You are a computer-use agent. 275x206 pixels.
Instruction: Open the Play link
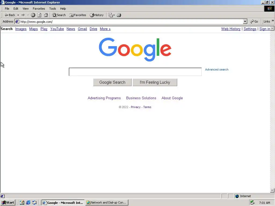[x=44, y=29]
